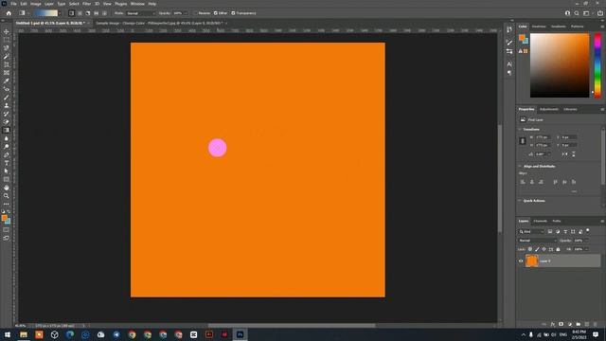Collapse Quick Actions section
The width and height of the screenshot is (606, 341).
point(520,201)
